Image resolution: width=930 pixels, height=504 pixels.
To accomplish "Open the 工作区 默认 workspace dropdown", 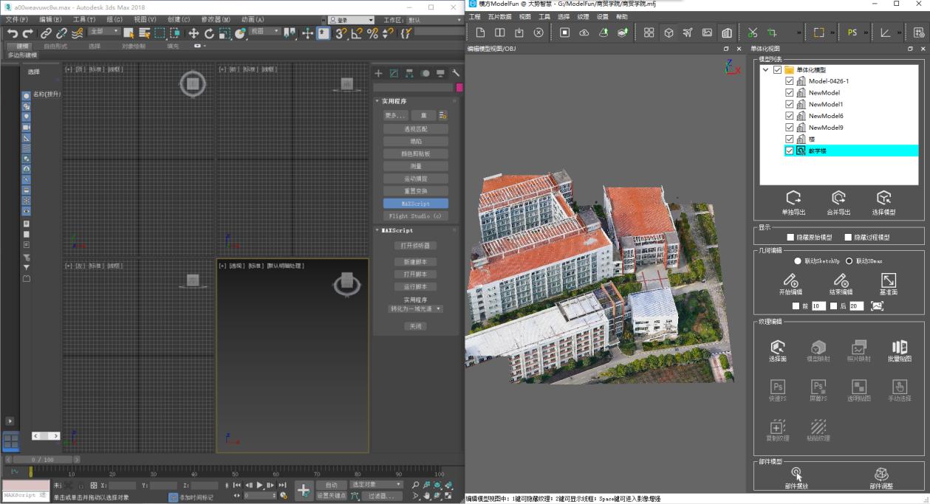I will 435,21.
